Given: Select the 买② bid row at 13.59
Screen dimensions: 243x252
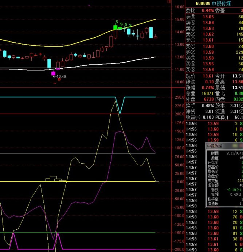Looking at the screenshot, I should coord(214,52).
